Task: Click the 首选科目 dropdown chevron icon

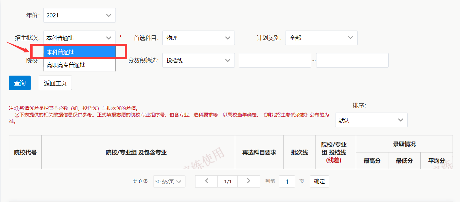Action: [x=228, y=38]
